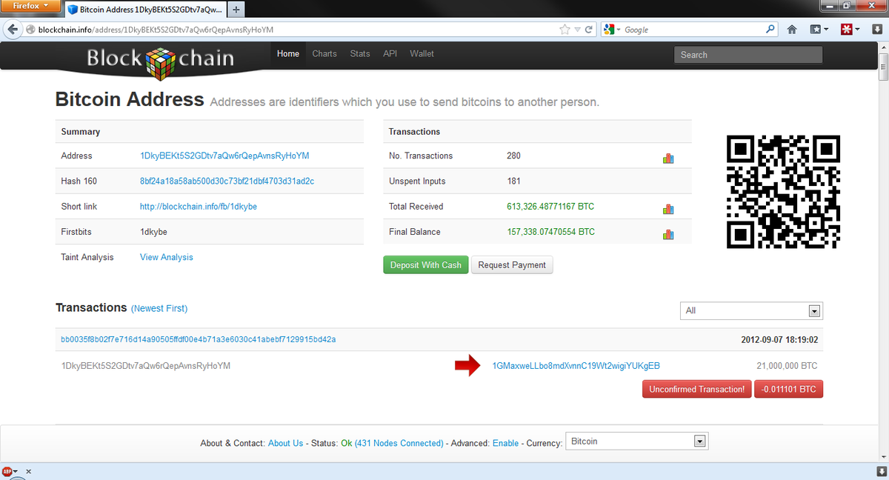Open the Firefox application menu
The width and height of the screenshot is (889, 480).
tap(30, 6)
